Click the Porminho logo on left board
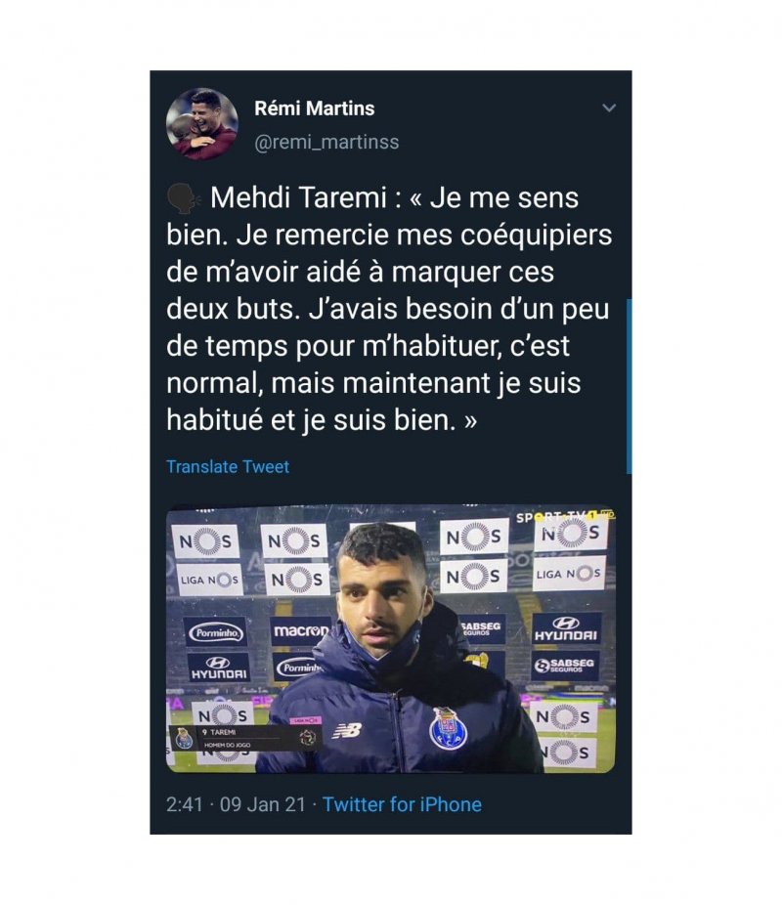This screenshot has height=905, width=782. [217, 632]
